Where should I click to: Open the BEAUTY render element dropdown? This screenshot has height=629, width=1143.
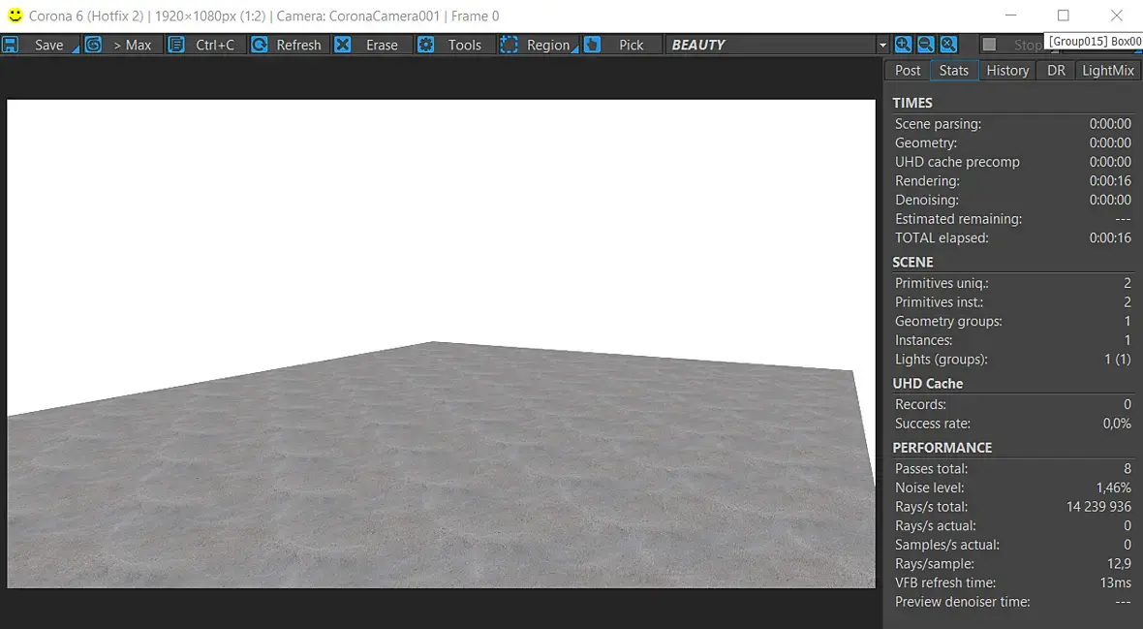pos(777,45)
